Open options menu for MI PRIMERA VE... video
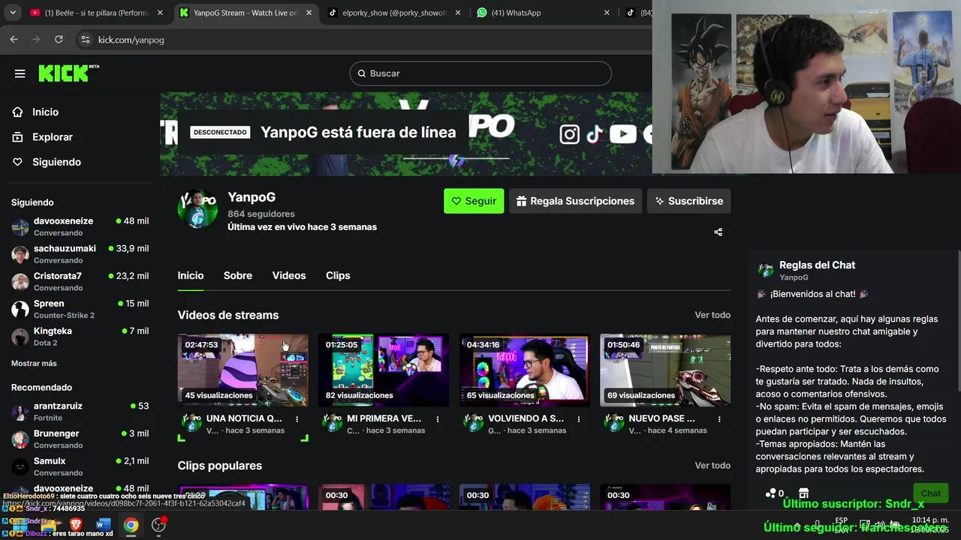The width and height of the screenshot is (961, 540). click(438, 419)
